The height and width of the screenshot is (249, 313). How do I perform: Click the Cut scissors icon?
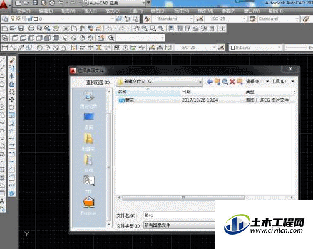point(66,28)
